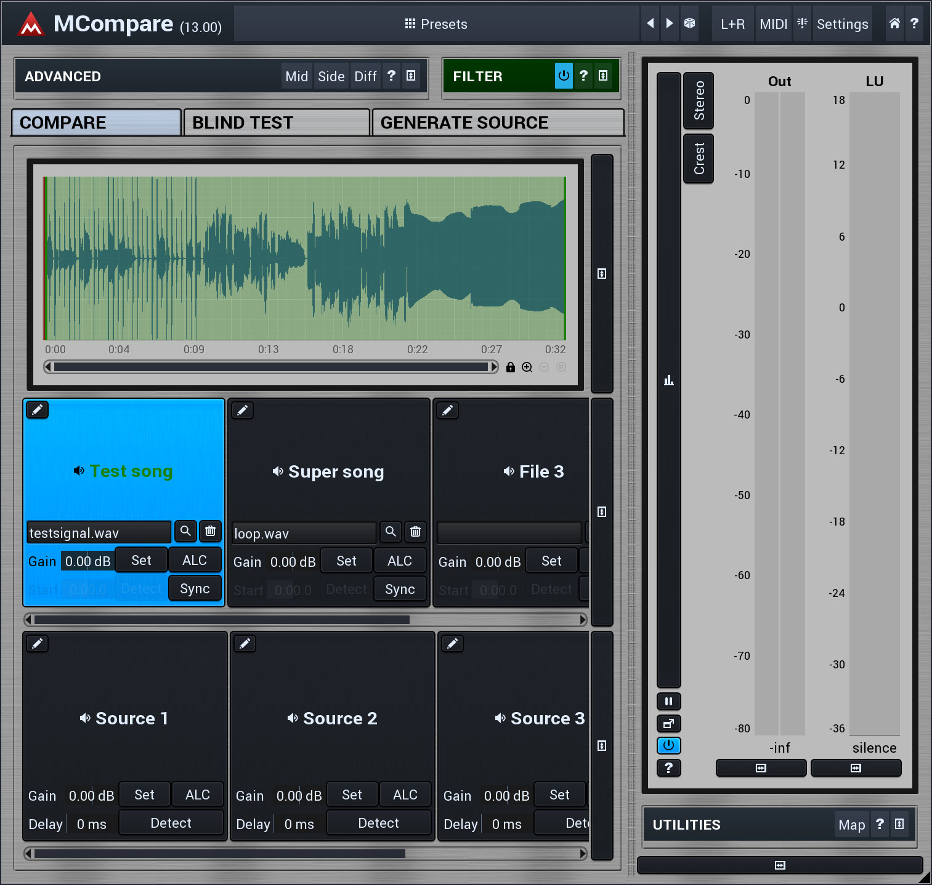This screenshot has width=932, height=885.
Task: Browse file with testsignal.wav magnifier icon
Action: 185,531
